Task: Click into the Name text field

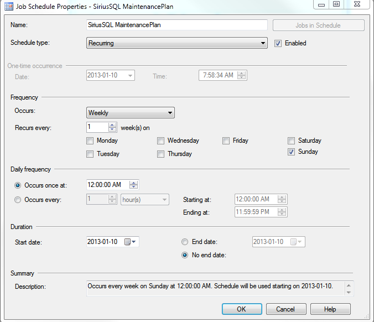Action: click(176, 25)
